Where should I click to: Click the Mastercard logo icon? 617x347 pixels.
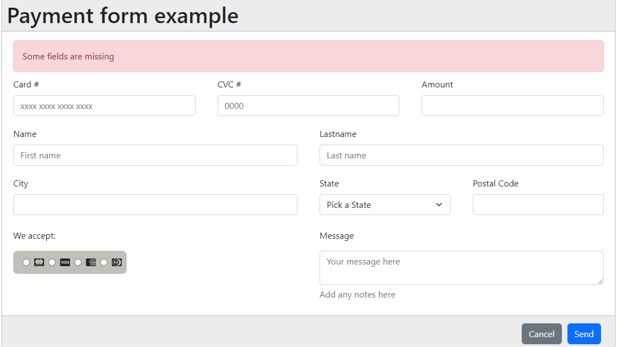(x=39, y=262)
